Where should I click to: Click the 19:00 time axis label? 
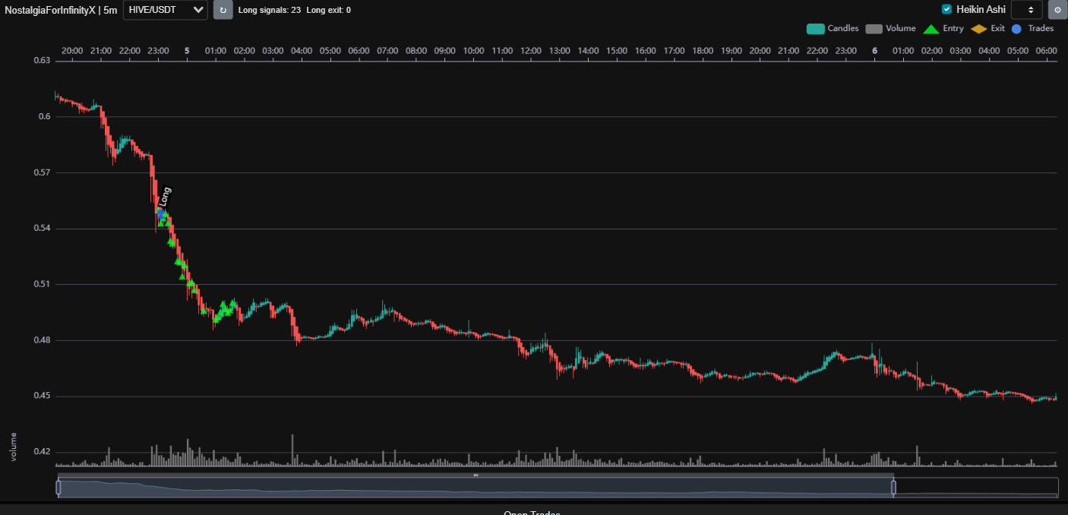(731, 51)
